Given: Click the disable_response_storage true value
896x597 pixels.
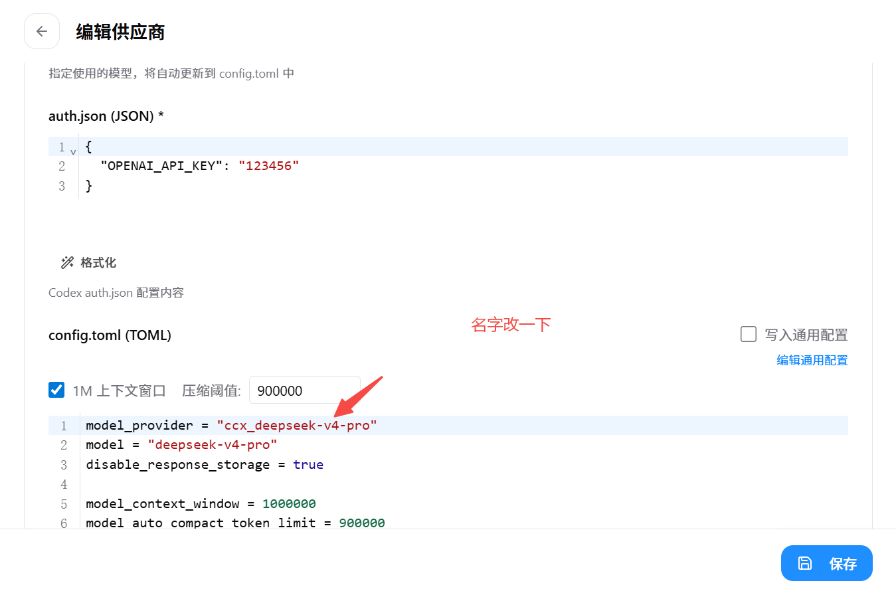Looking at the screenshot, I should 308,465.
